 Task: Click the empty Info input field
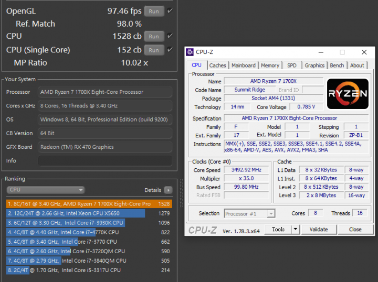pyautogui.click(x=105, y=161)
